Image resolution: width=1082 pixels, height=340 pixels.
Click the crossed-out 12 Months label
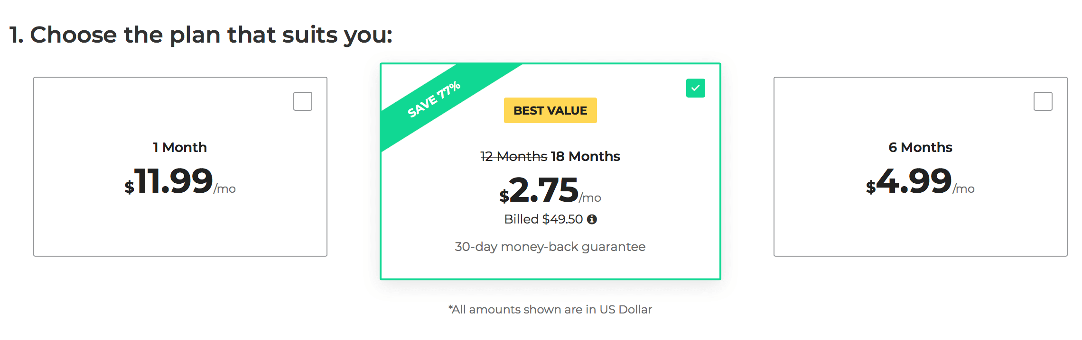514,156
